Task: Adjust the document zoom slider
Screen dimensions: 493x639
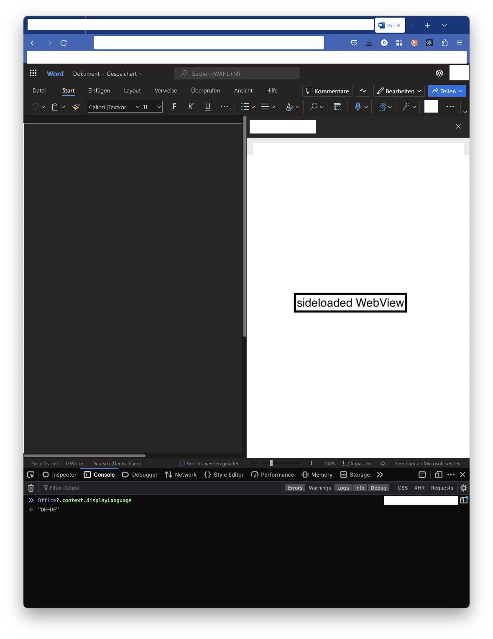Action: [272, 463]
